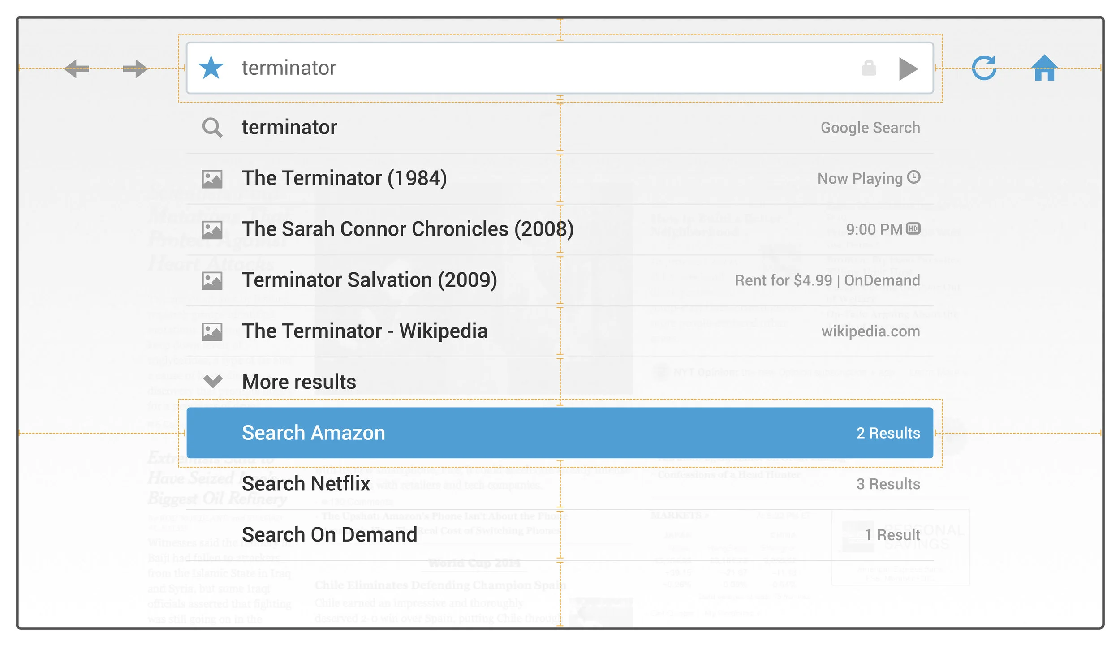Select Search Amazon
The height and width of the screenshot is (645, 1120).
(560, 433)
